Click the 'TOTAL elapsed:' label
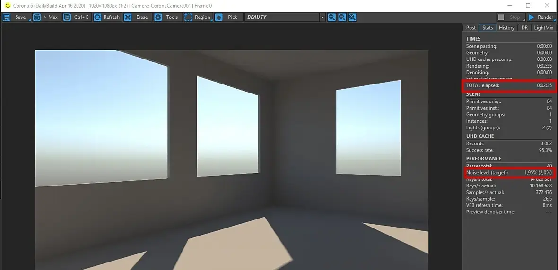 click(483, 85)
